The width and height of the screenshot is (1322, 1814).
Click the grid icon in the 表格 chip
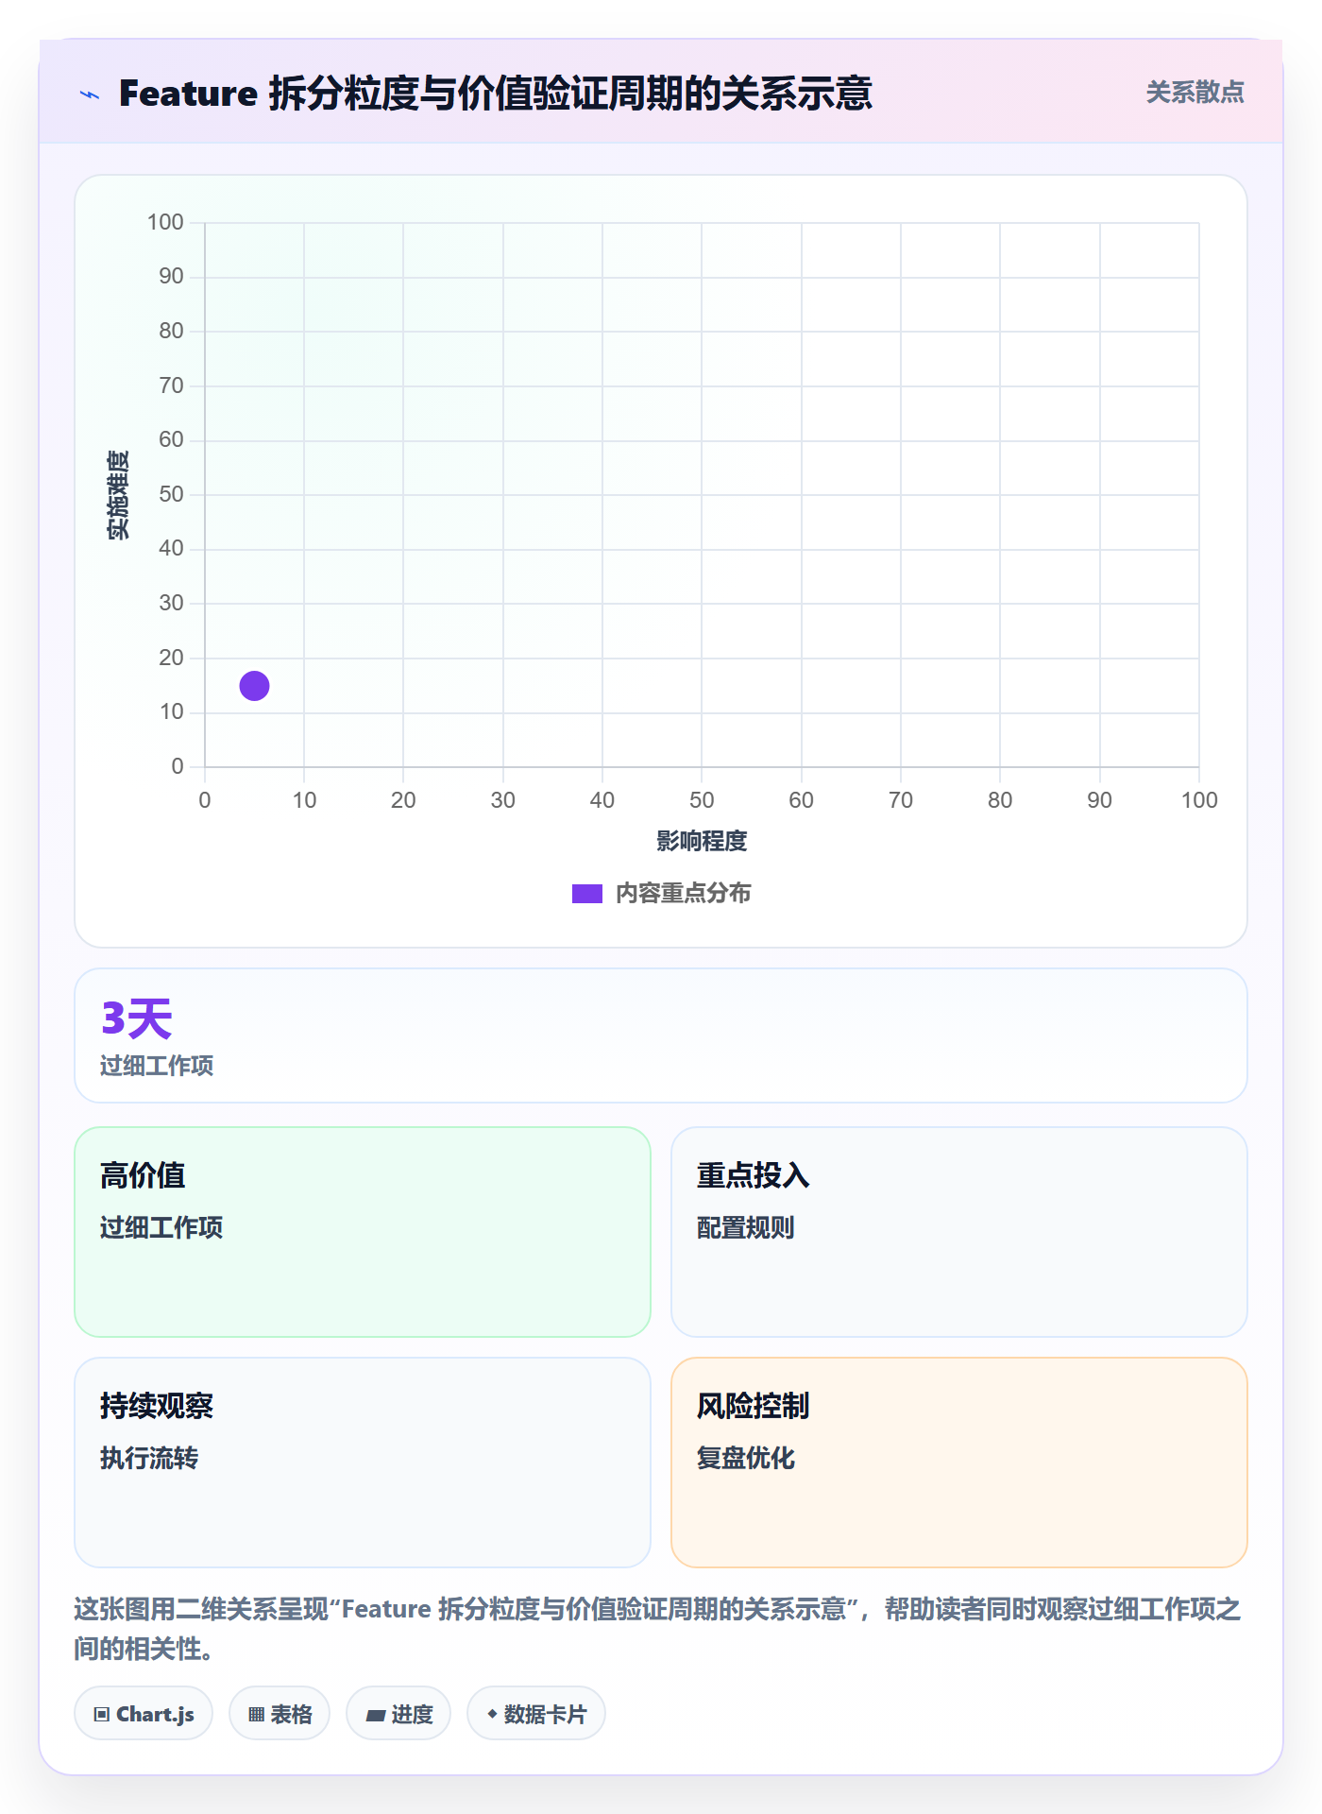(257, 1715)
